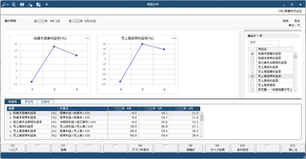This screenshot has height=159, width=306.
Task: Check 売上高原価率 in display data list
Action: pos(253,85)
